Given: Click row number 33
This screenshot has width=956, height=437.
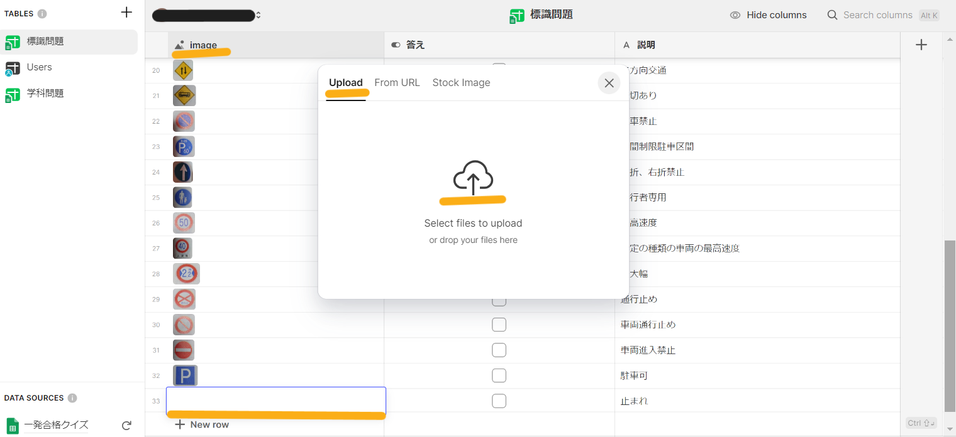Looking at the screenshot, I should [x=156, y=401].
